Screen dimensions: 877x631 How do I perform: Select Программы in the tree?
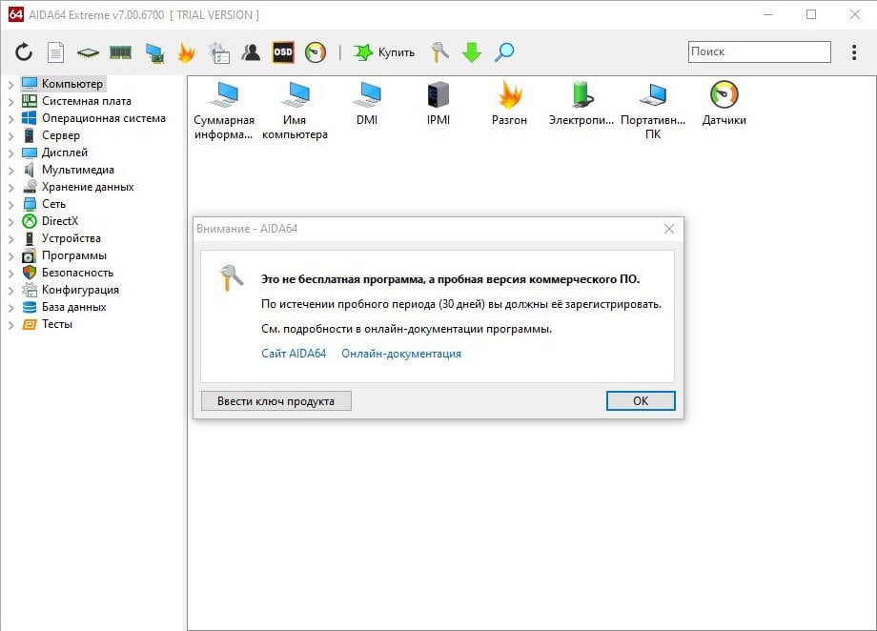click(x=64, y=255)
